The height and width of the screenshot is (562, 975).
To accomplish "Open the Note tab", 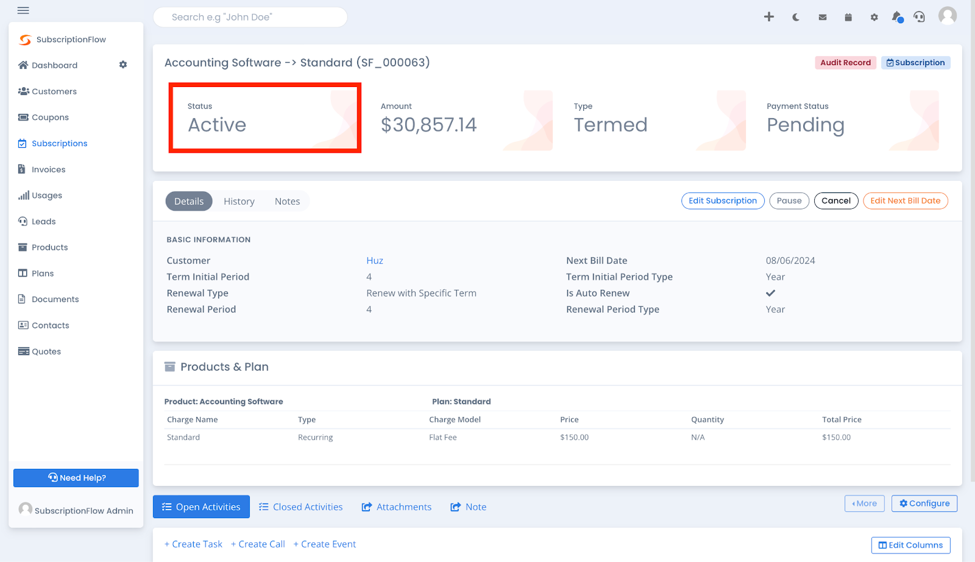I will point(469,507).
